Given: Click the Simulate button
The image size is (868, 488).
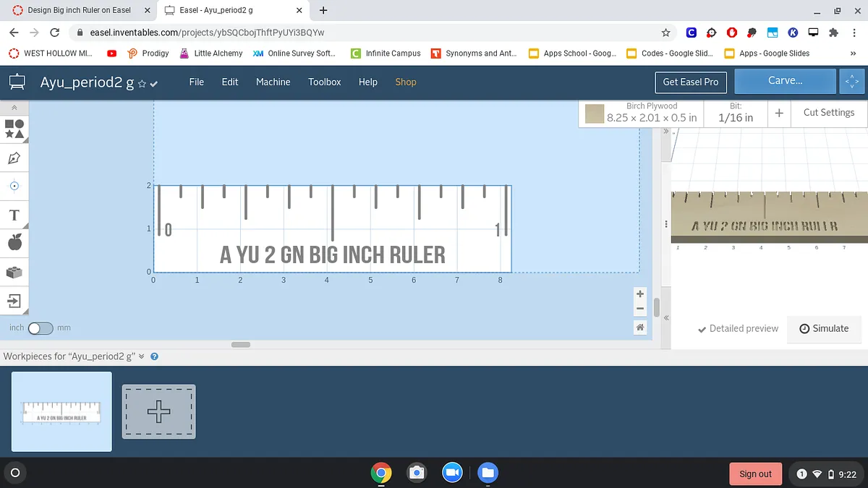Looking at the screenshot, I should click(824, 328).
